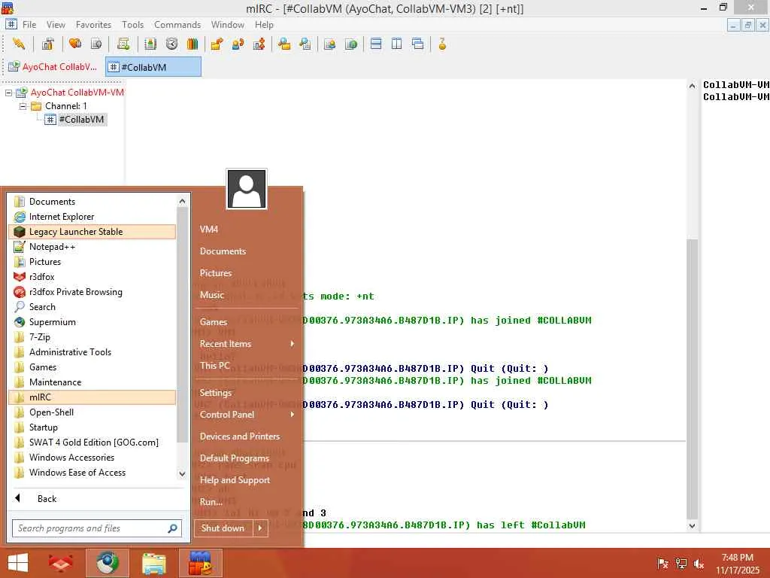This screenshot has width=770, height=578.
Task: Click the About mIRC toolbar icon
Action: pyautogui.click(x=442, y=44)
